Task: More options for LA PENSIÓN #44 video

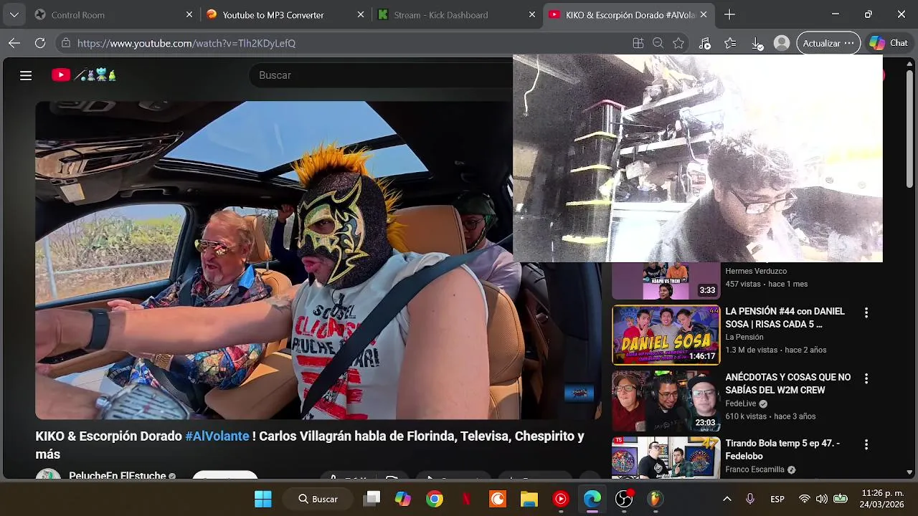Action: tap(866, 312)
